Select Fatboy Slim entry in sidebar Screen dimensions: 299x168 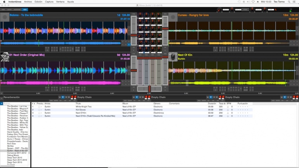click(17, 134)
